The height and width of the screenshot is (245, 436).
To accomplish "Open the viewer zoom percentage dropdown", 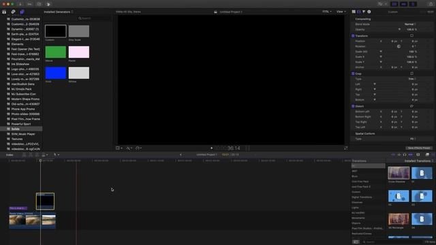I will point(327,12).
